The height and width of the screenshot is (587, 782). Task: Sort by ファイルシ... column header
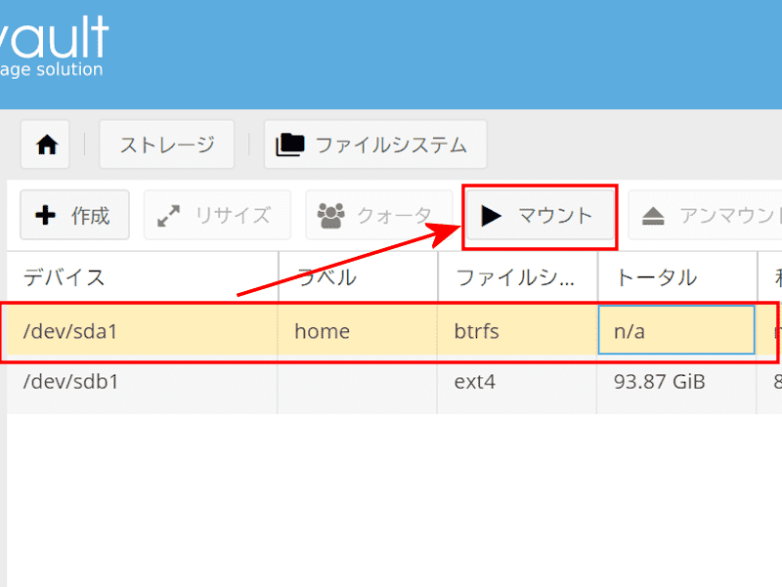[x=518, y=277]
